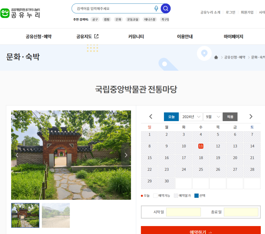Image resolution: width=265 pixels, height=234 pixels.
Task: Click the main gate photo
Action: coord(71,155)
